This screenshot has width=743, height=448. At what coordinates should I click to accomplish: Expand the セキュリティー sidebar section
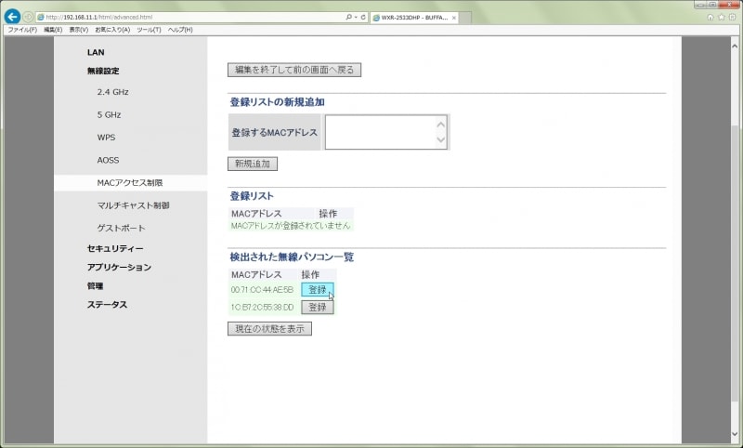[x=115, y=248]
